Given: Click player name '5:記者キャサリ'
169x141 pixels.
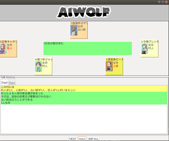Looking at the screenshot, I should 8,42.
